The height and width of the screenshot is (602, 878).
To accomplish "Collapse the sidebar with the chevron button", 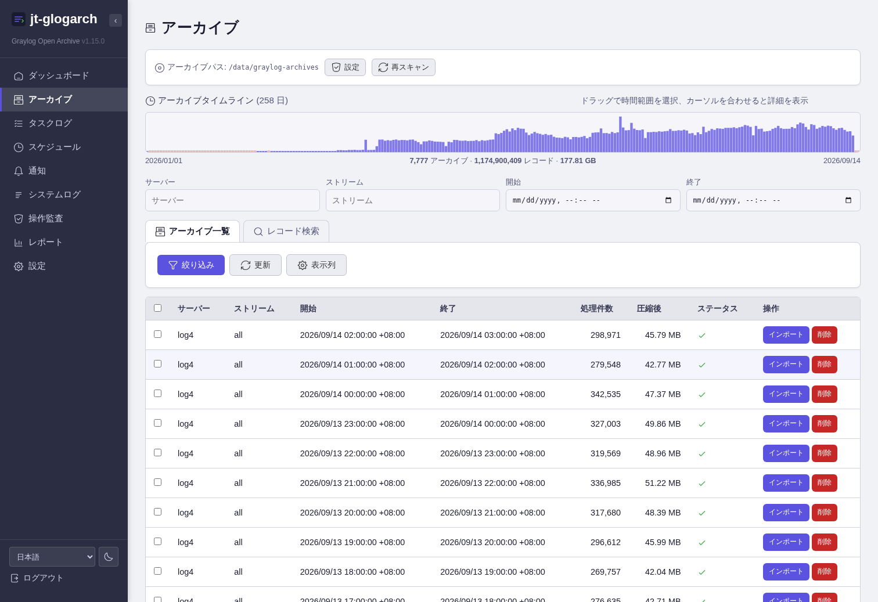I will point(116,20).
